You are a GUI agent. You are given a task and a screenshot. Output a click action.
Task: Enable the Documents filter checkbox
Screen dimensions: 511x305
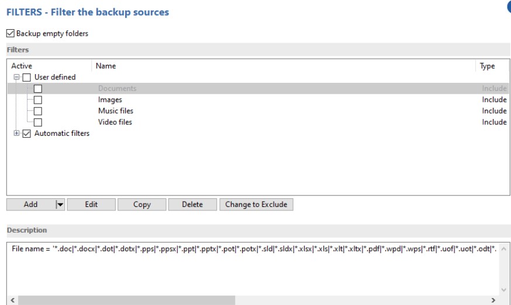point(38,89)
